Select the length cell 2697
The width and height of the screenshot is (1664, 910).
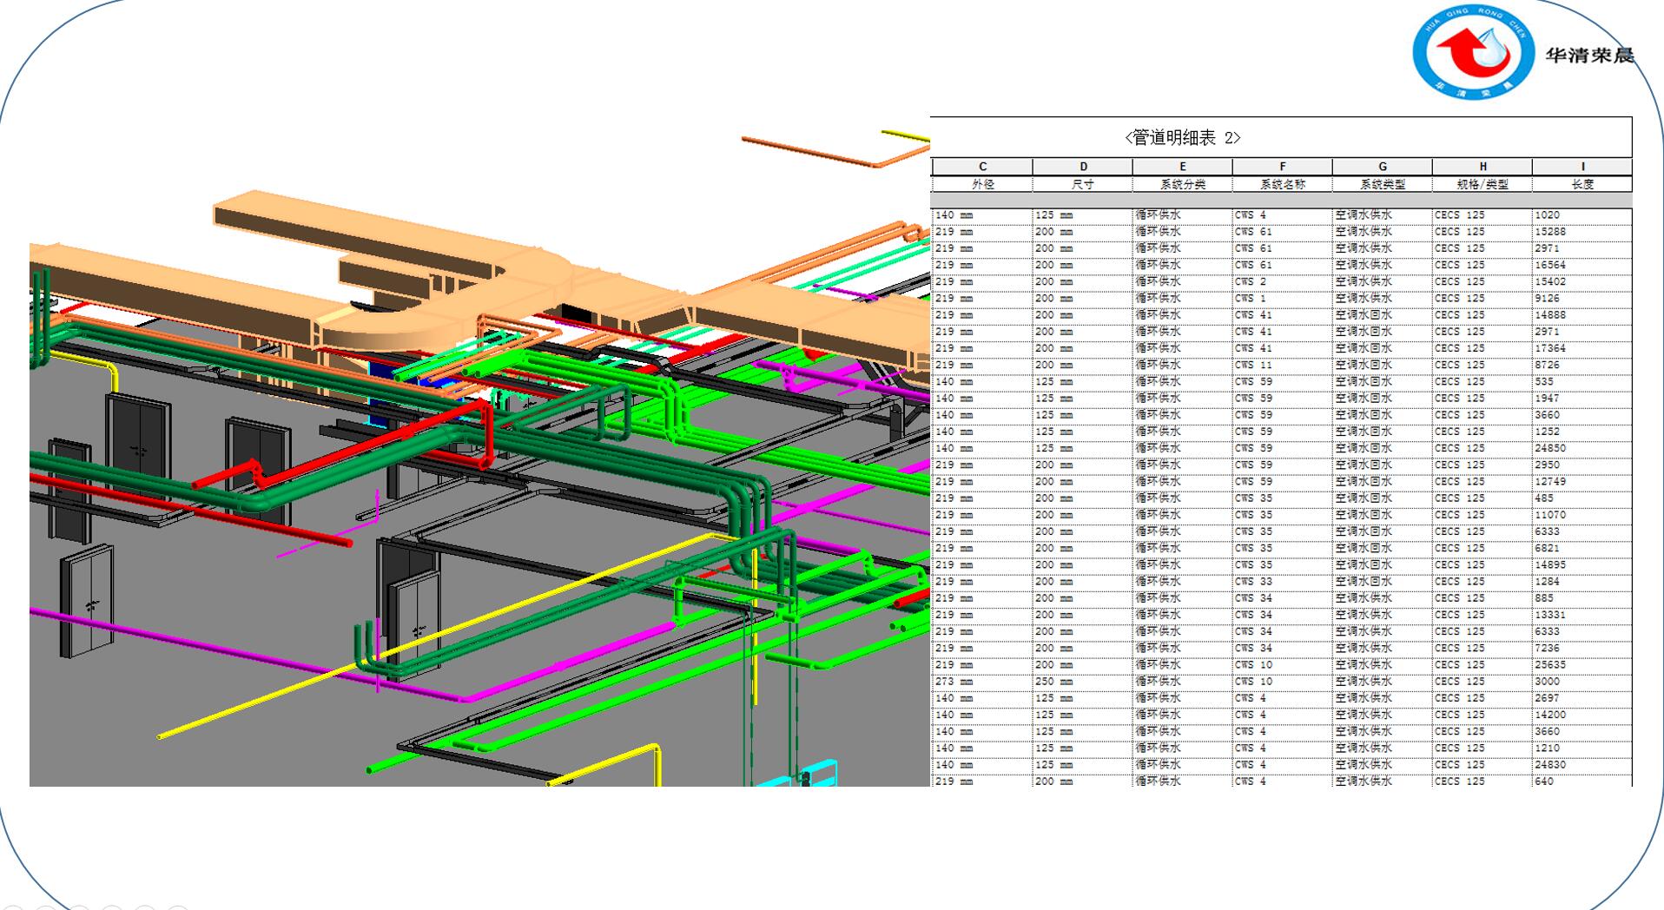click(x=1582, y=698)
